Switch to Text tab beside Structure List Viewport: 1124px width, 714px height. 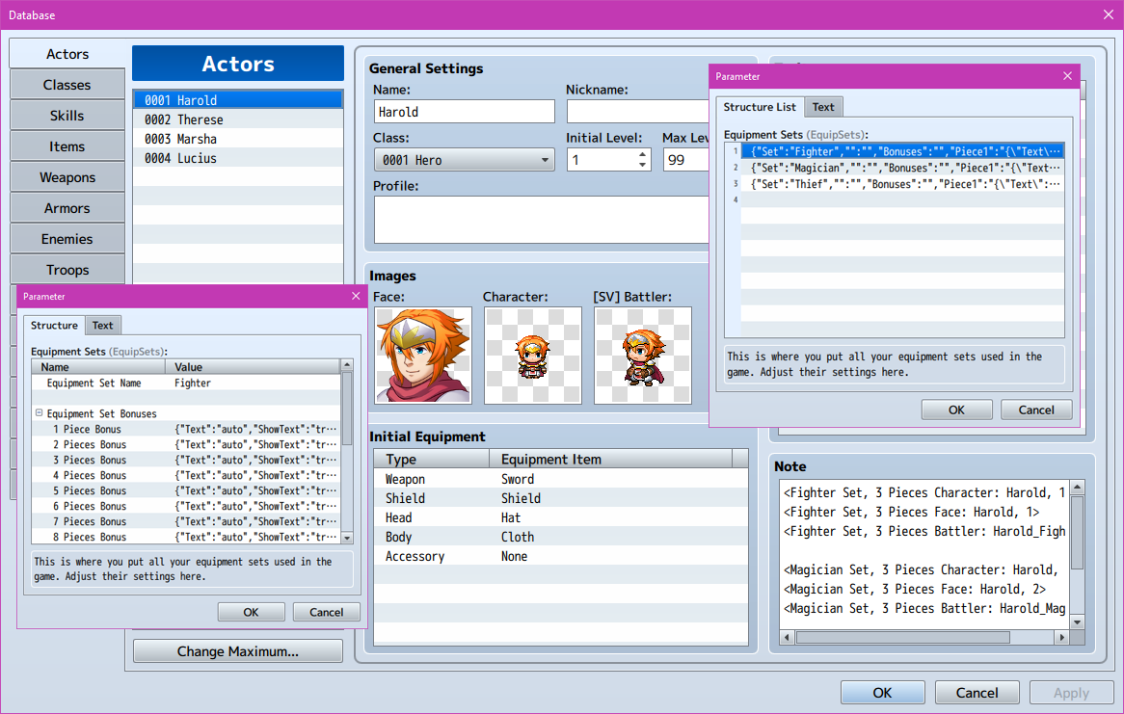[823, 107]
